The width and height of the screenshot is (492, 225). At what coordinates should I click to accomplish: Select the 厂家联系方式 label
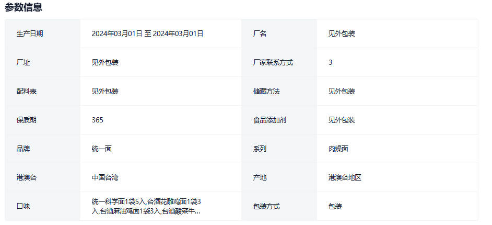pyautogui.click(x=273, y=62)
